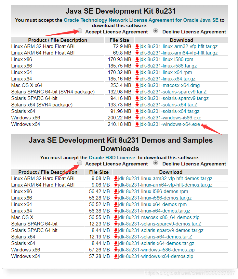
Task: Click Java SE Development Kit 8u231 heading
Action: pyautogui.click(x=121, y=11)
